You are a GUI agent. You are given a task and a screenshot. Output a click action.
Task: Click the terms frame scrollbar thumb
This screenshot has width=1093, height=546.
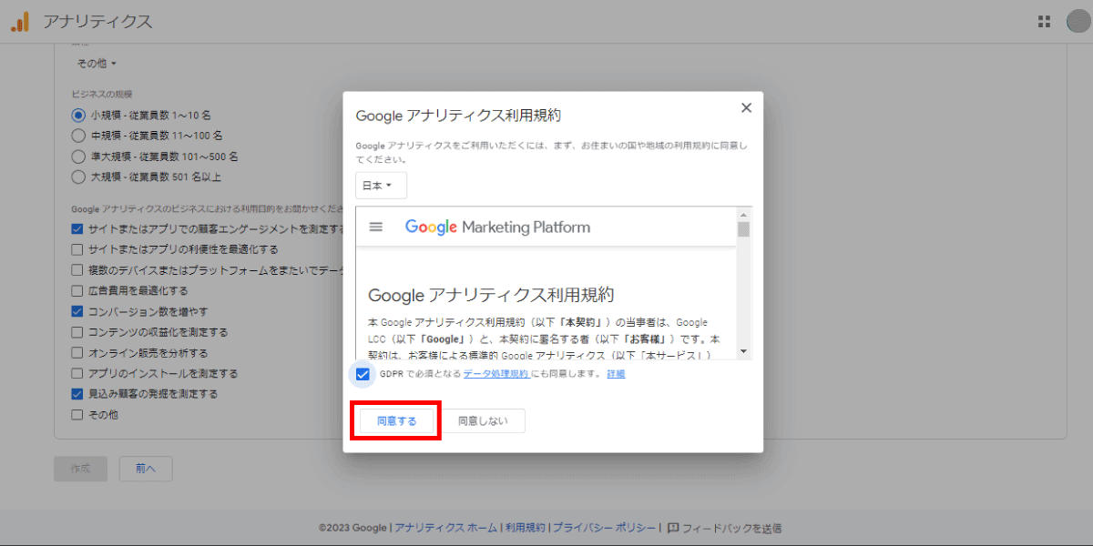pyautogui.click(x=743, y=228)
